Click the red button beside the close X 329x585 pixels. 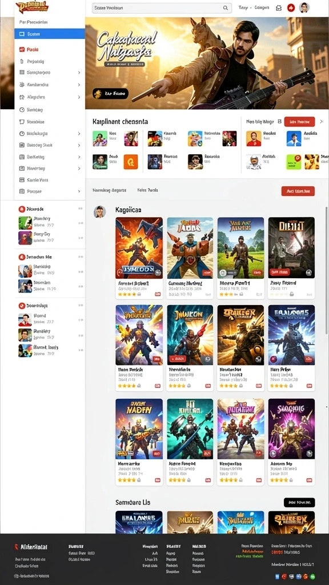click(299, 122)
